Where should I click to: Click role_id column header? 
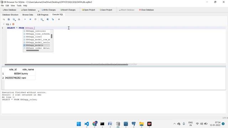(13, 70)
